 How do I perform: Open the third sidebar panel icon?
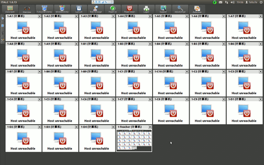pos(3,33)
